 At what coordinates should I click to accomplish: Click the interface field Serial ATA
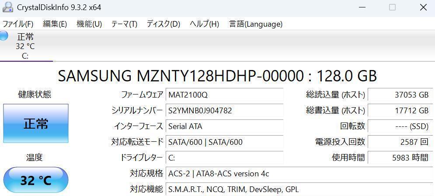coord(224,126)
